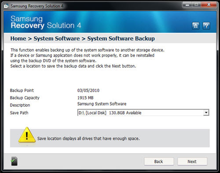Click the Backup Point label
This screenshot has height=173, width=220.
point(22,90)
